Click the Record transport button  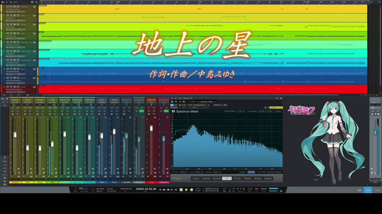point(192,190)
